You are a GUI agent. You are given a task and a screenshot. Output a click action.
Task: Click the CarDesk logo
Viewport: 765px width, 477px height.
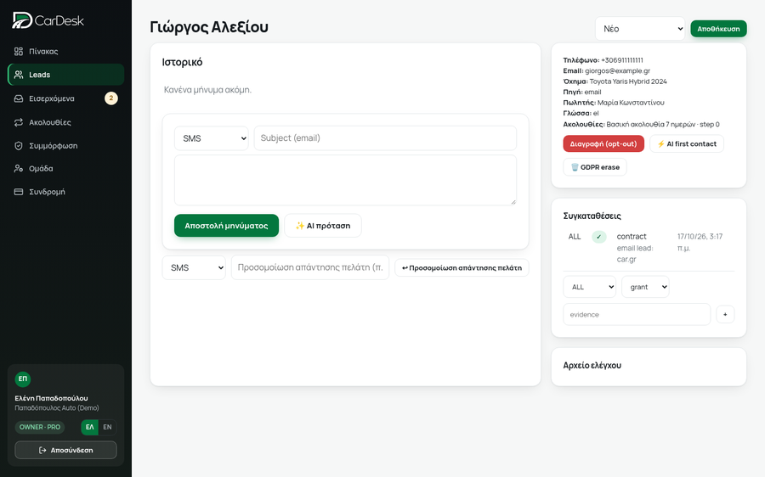(x=48, y=20)
